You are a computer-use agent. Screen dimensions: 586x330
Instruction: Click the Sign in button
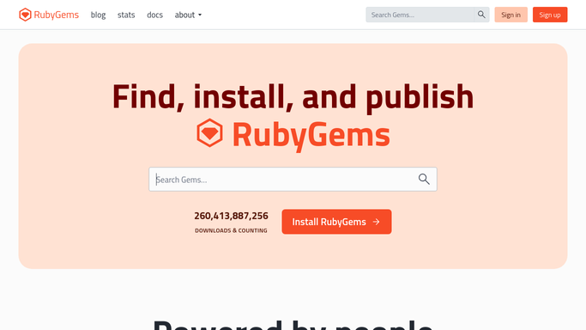(x=510, y=15)
